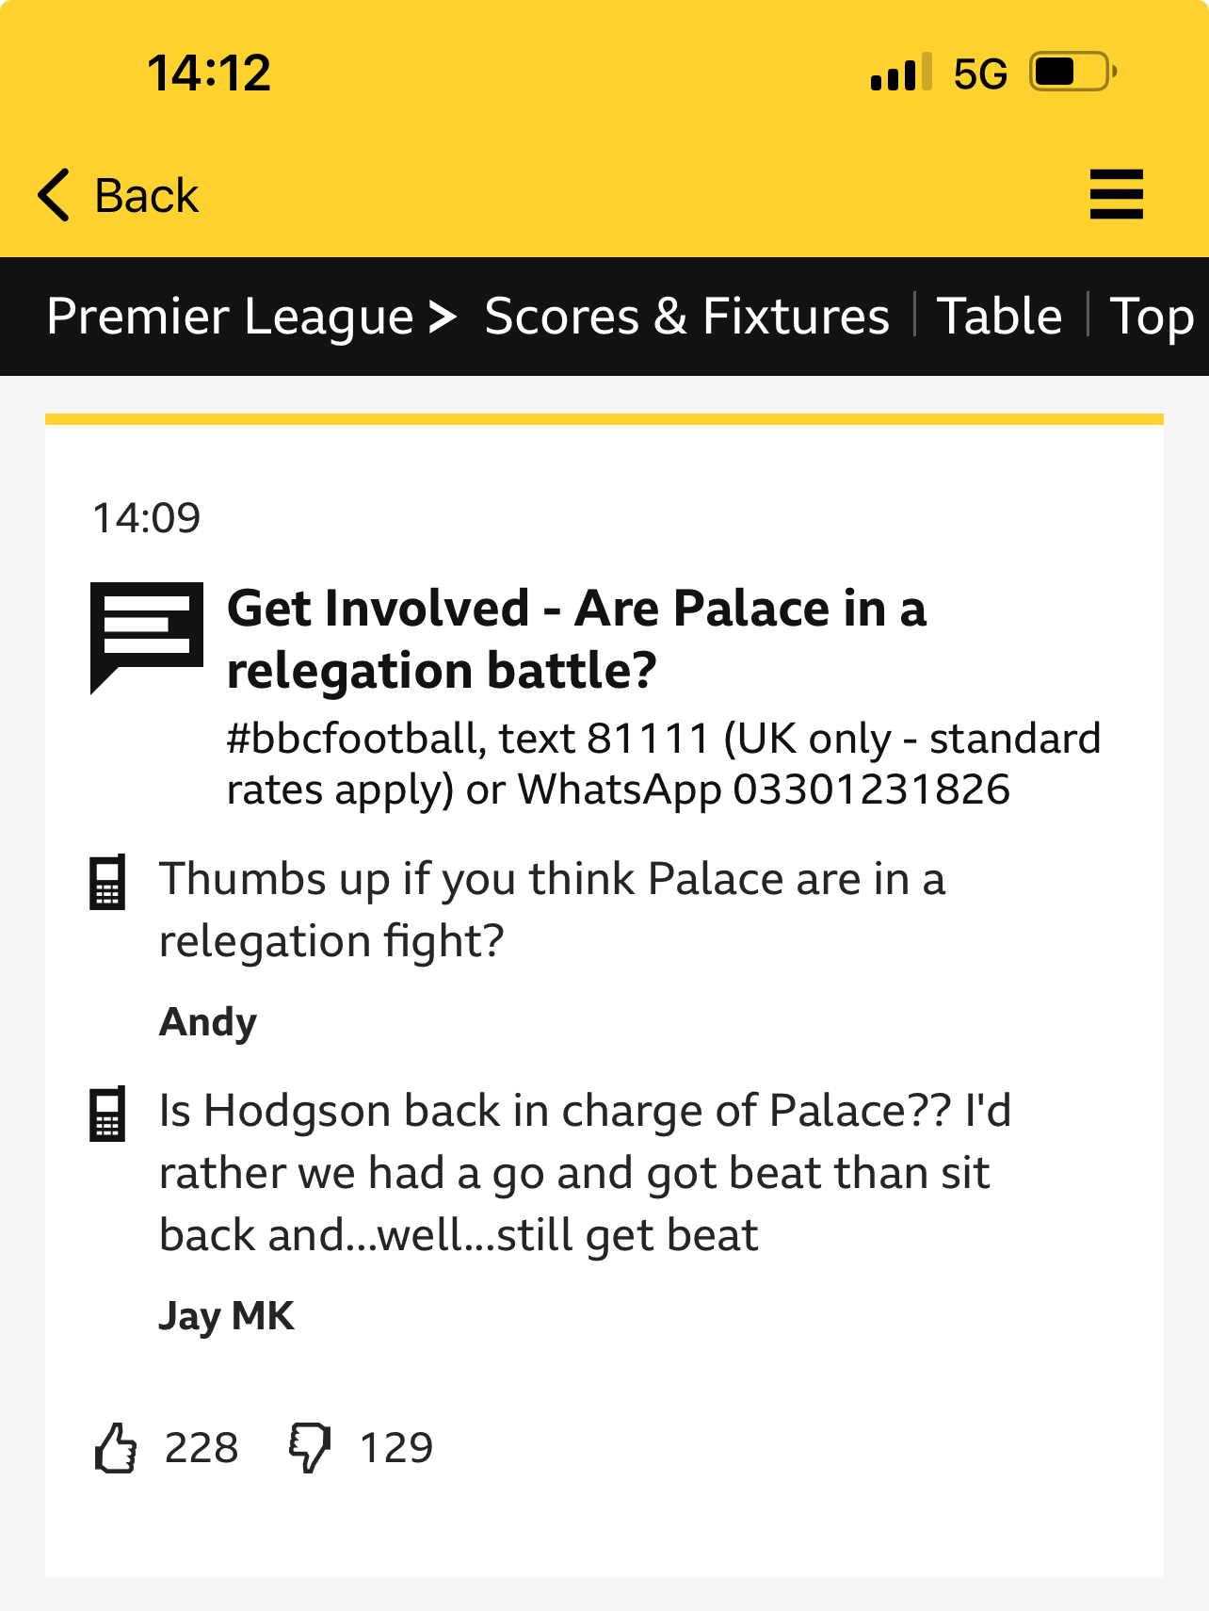Image resolution: width=1209 pixels, height=1611 pixels.
Task: Tap the Back button text
Action: point(146,196)
